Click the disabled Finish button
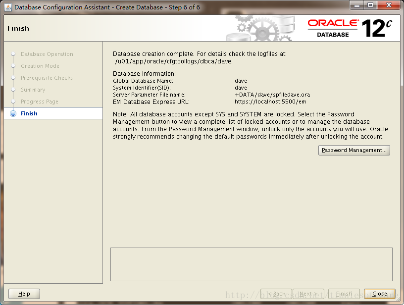Viewport: 404px width, 305px height. click(344, 294)
